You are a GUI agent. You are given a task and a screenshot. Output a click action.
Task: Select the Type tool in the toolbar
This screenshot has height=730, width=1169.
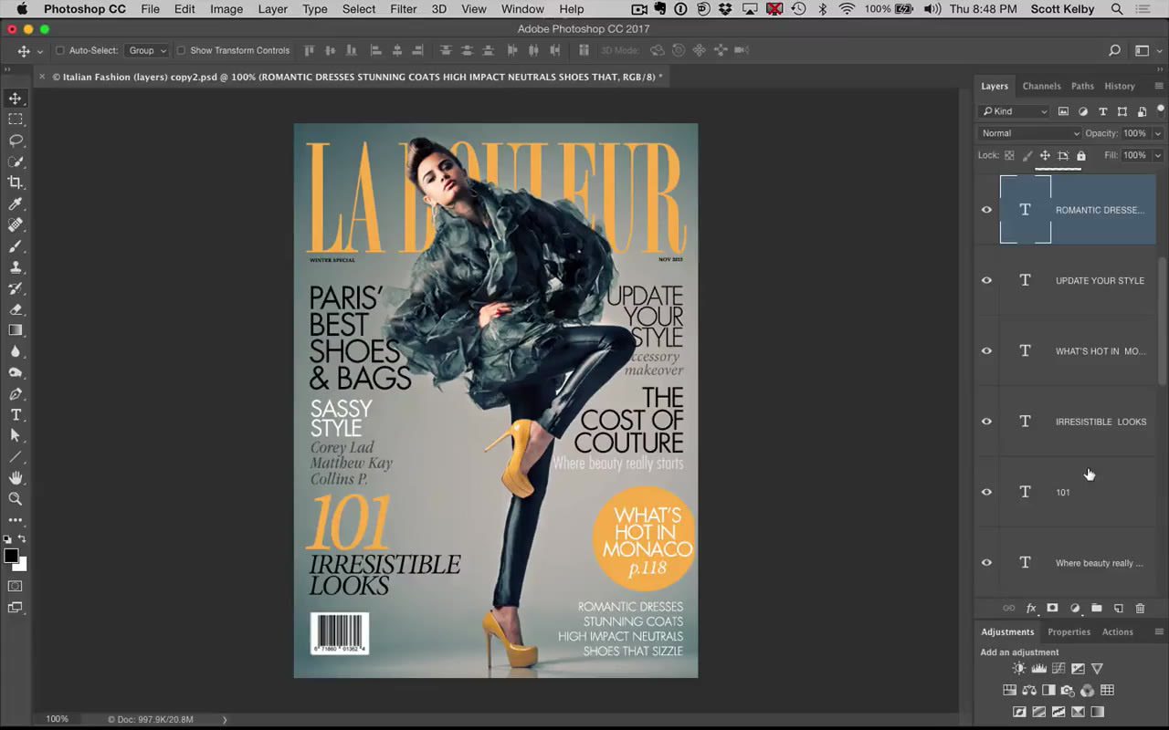[x=15, y=414]
